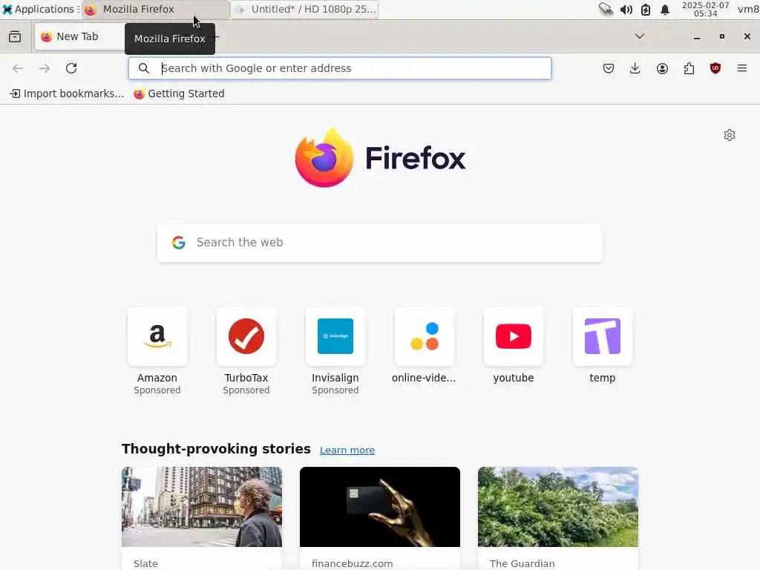
Task: Click the vm8 user label
Action: [748, 9]
